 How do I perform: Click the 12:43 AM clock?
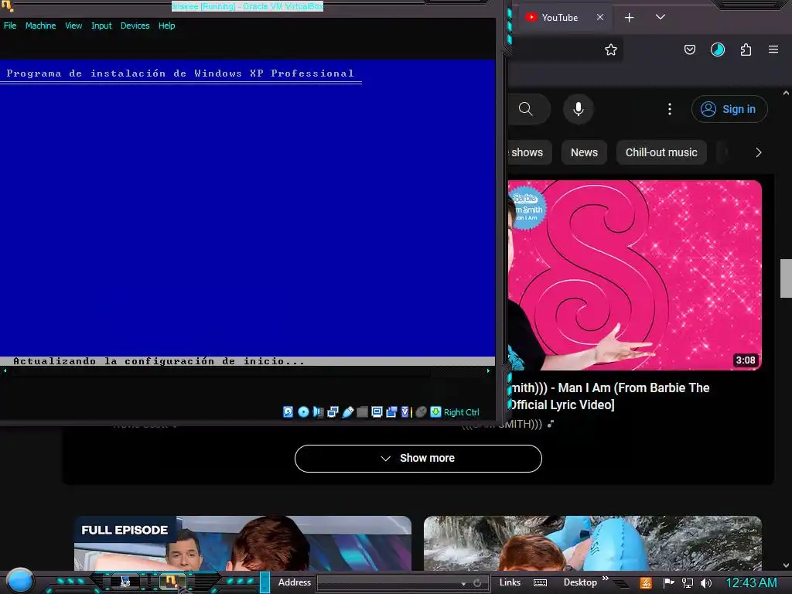751,583
